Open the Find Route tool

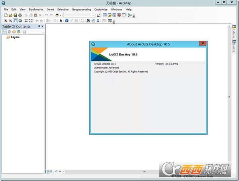[x=93, y=21]
